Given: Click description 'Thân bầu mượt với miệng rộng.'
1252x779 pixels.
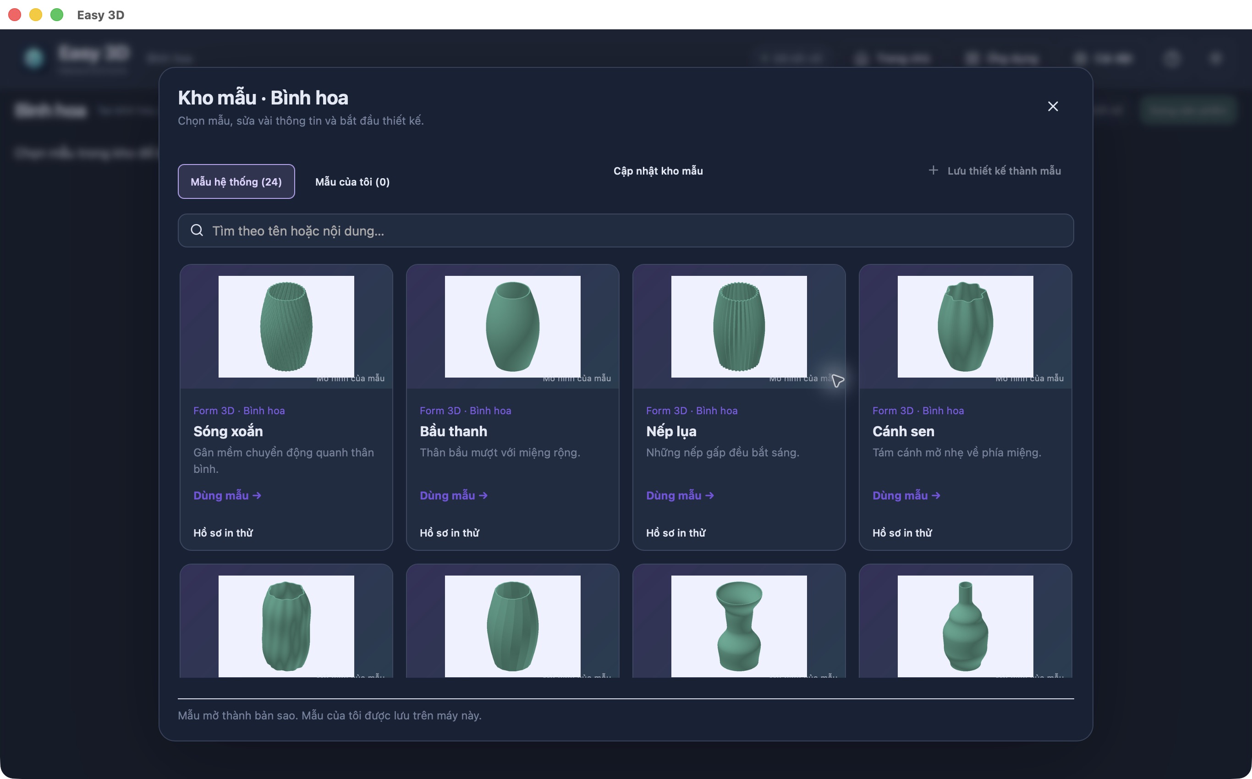Looking at the screenshot, I should coord(500,452).
